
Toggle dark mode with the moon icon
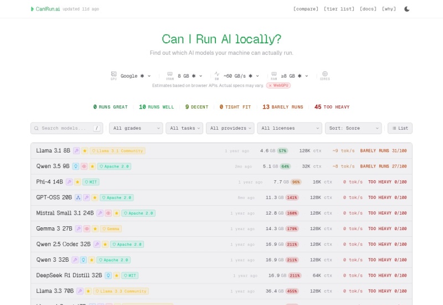coord(407,9)
